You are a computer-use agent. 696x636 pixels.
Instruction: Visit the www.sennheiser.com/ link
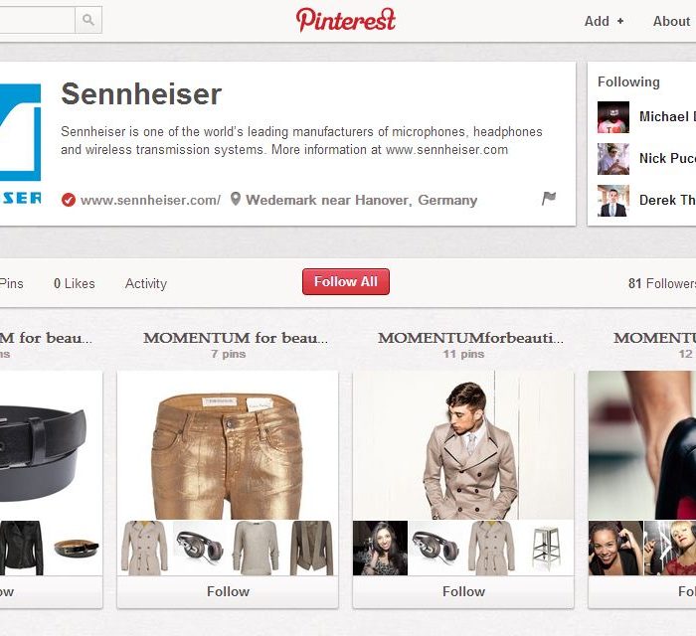pos(150,201)
